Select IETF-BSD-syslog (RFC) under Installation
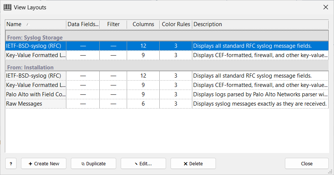This screenshot has width=334, height=175. (x=167, y=76)
